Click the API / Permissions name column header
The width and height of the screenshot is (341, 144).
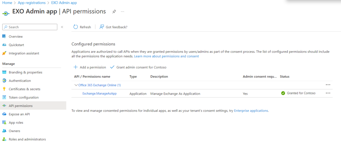coord(92,77)
